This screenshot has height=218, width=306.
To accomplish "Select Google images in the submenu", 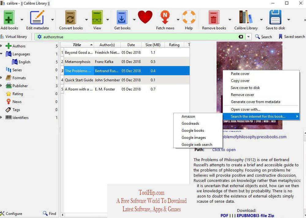I will pyautogui.click(x=198, y=138).
